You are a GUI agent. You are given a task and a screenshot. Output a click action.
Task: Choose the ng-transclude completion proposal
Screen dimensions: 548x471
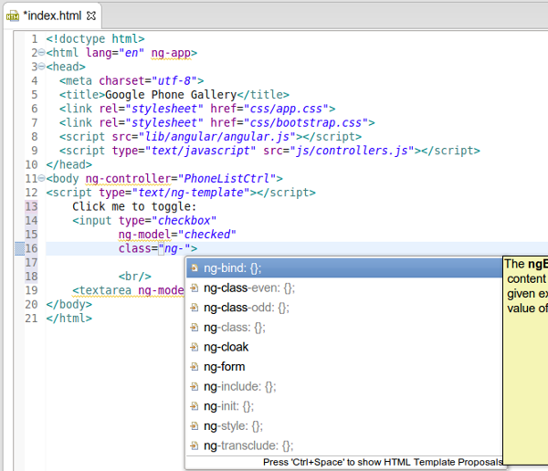(344, 445)
